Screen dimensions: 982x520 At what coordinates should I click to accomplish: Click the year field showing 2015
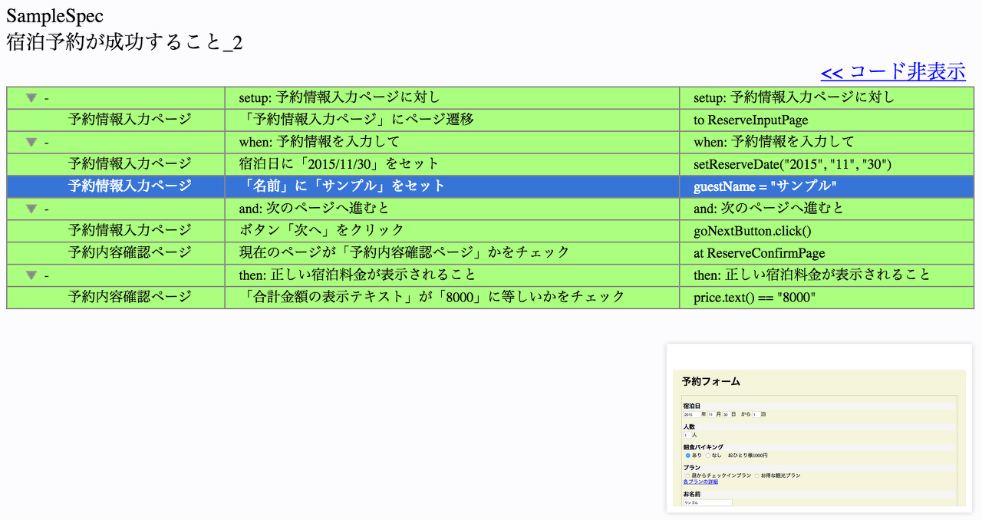pyautogui.click(x=692, y=414)
